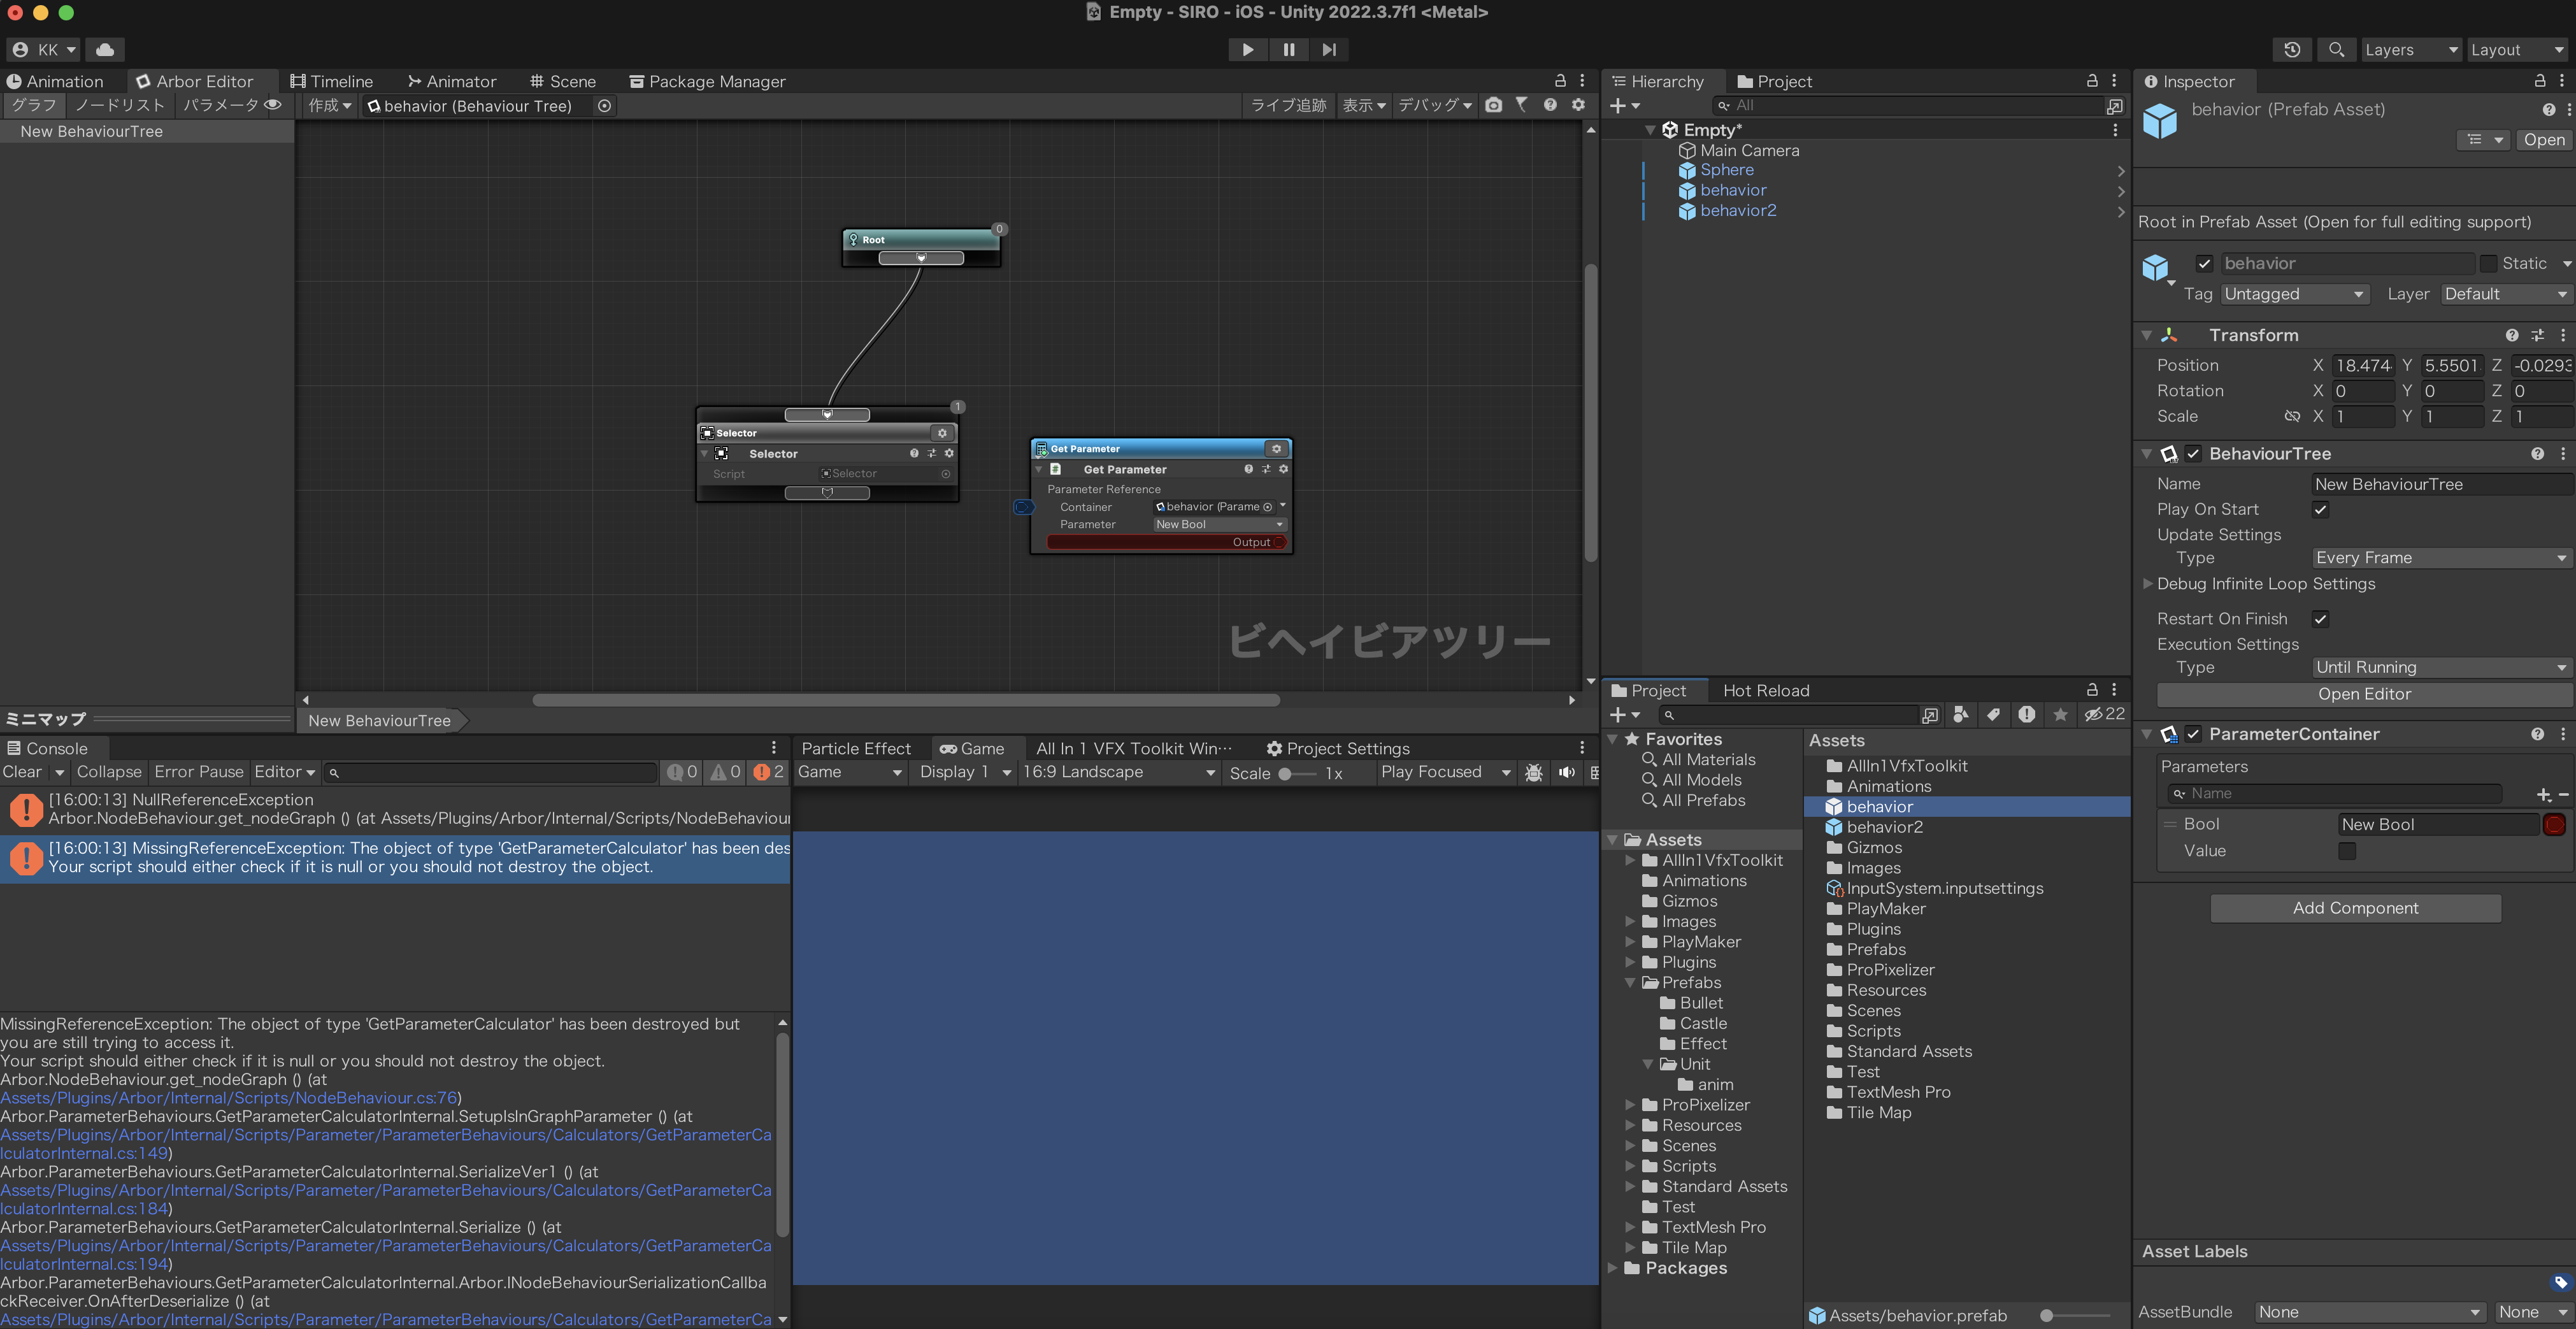Open the cloud services icon
Screen dimensions: 2576x1329
tap(105, 49)
